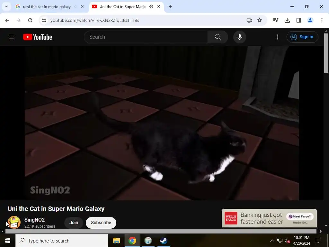Screen dimensions: 329x247
Task: Open File Explorer from the taskbar
Action: (x=116, y=241)
